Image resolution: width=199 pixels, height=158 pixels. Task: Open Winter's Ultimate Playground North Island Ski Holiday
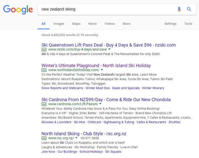[96, 66]
